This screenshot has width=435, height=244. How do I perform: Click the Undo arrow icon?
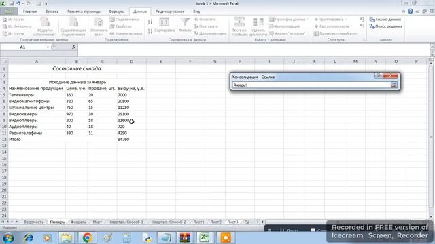[x=18, y=3]
